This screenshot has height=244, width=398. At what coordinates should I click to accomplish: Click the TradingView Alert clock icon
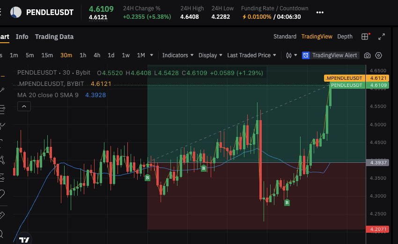(306, 55)
